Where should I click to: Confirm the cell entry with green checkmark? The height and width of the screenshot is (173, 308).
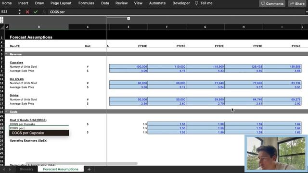(x=36, y=12)
